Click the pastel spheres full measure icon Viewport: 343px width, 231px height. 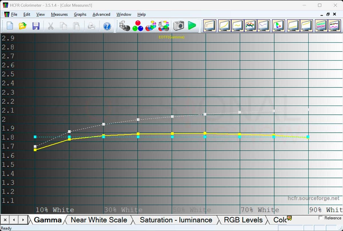pos(164,26)
